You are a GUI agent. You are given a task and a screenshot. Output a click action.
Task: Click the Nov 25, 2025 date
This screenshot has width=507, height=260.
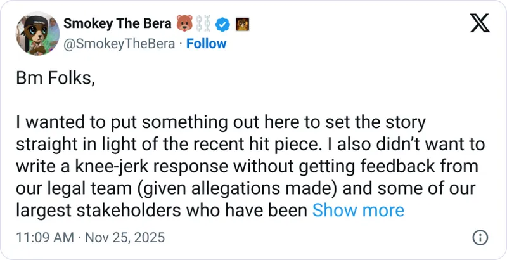pos(124,238)
